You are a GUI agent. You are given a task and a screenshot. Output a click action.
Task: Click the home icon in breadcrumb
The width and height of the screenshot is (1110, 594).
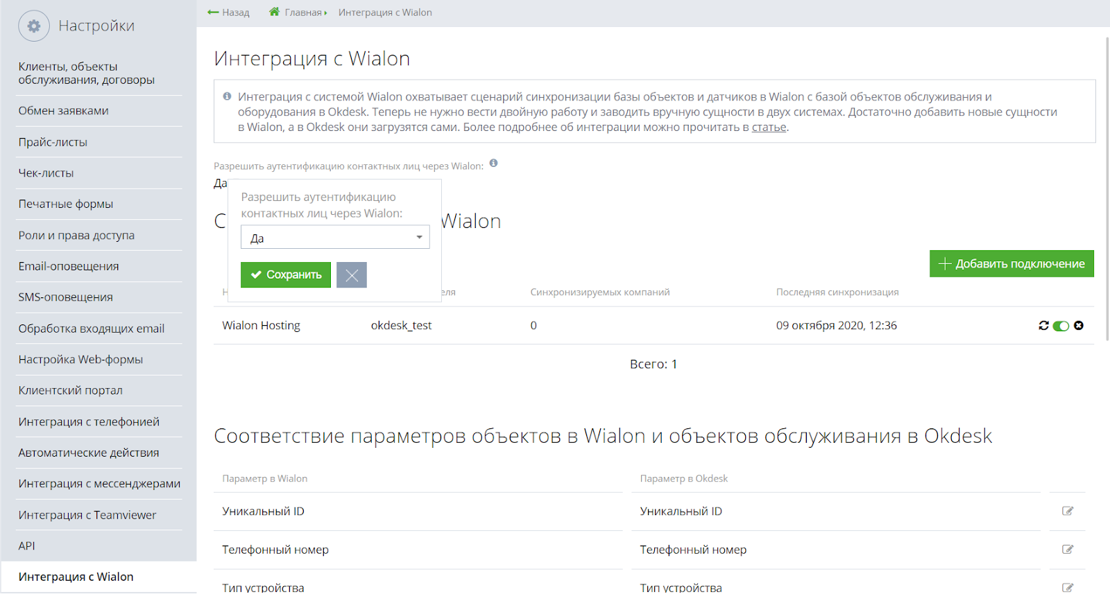pos(275,12)
